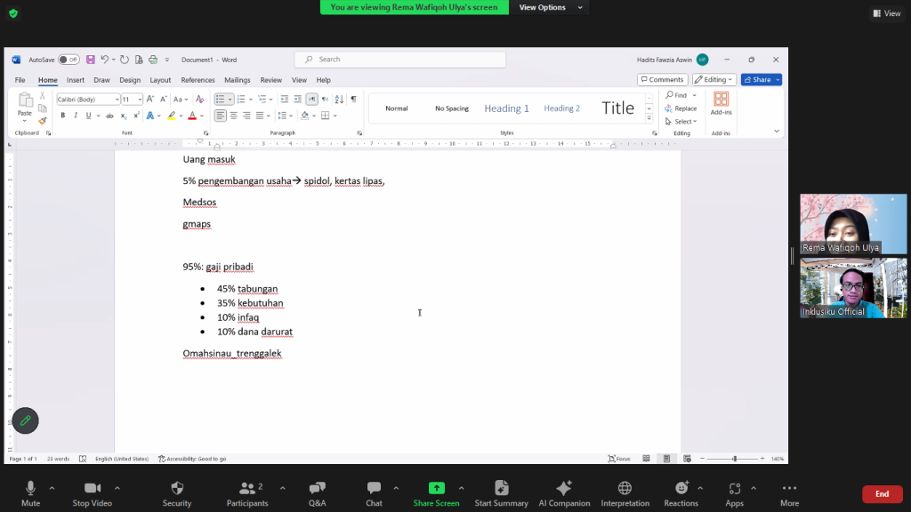Click the Zoom annotation pencil button
This screenshot has width=911, height=512.
(x=26, y=420)
